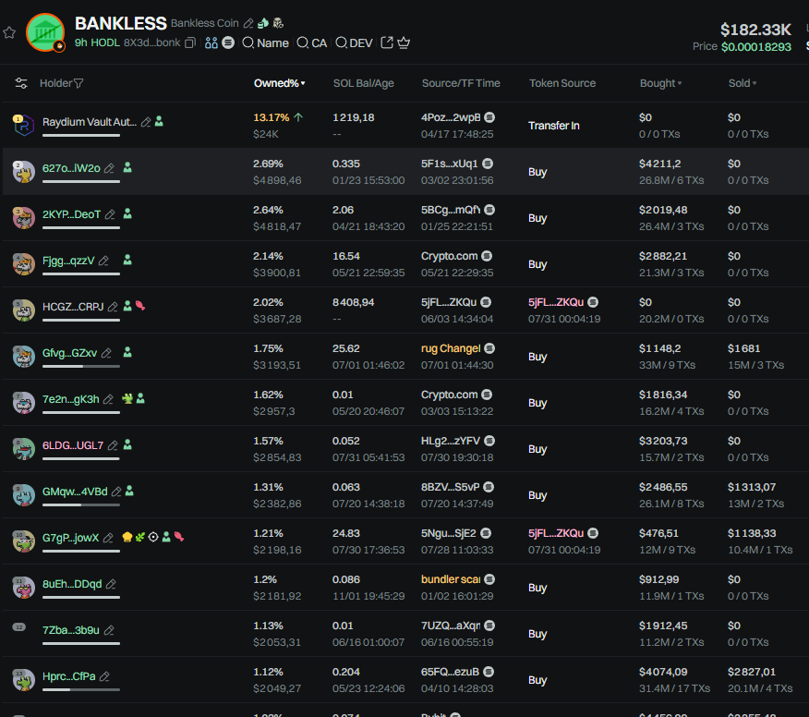The image size is (809, 717).
Task: Open source wallet HLg2...zYFV
Action: pos(451,441)
